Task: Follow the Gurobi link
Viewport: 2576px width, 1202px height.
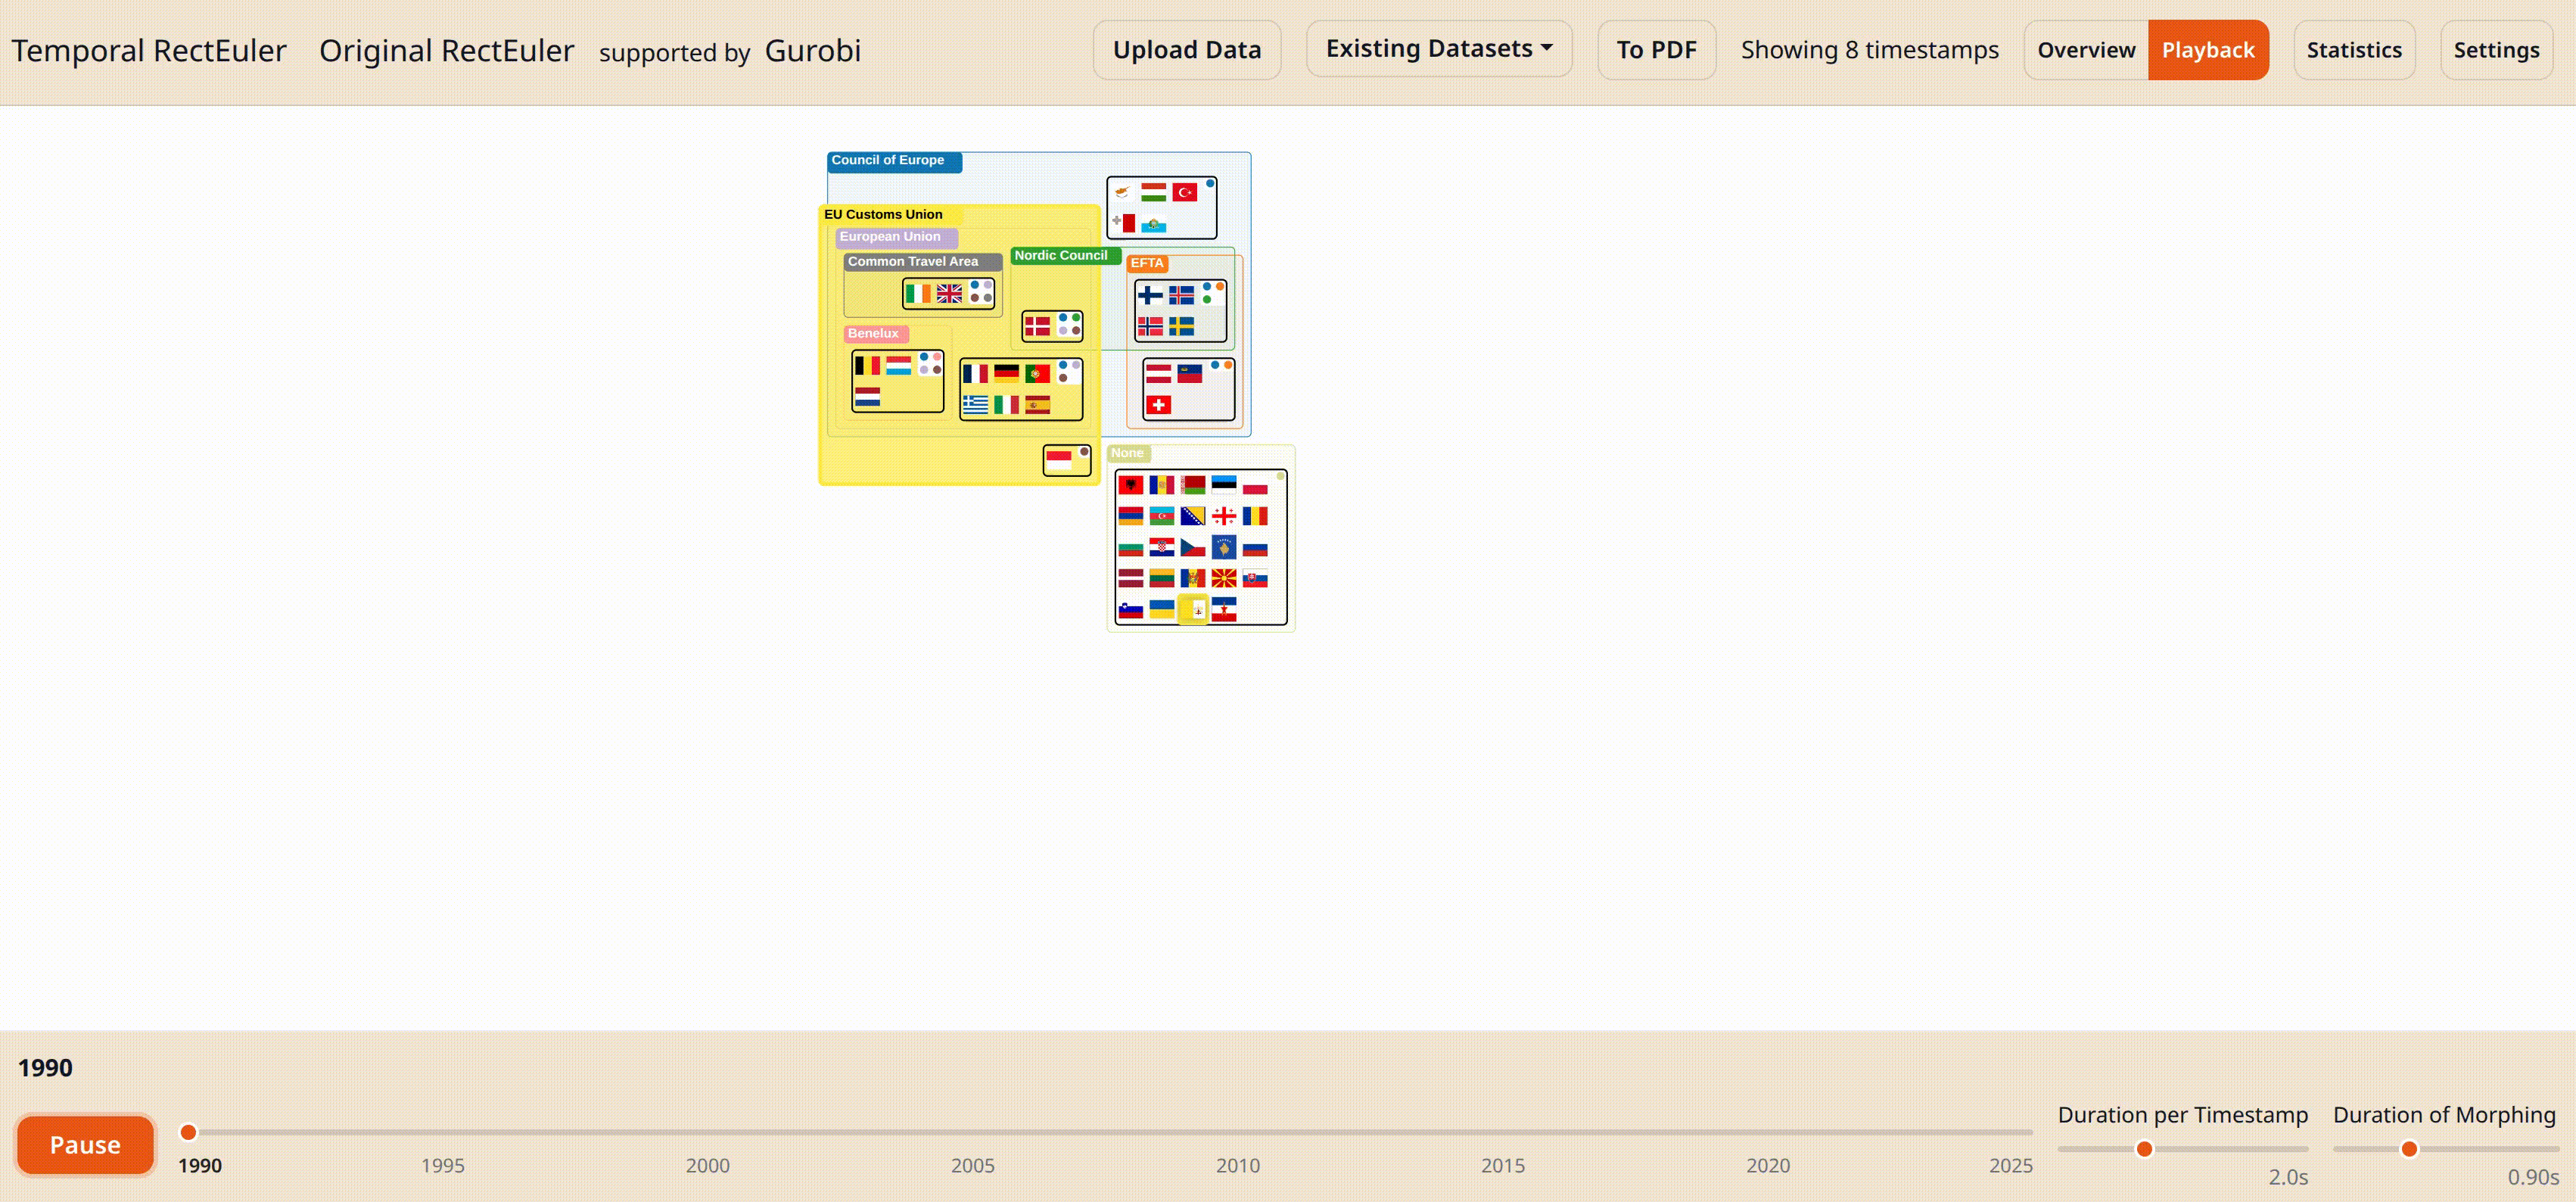Action: pyautogui.click(x=812, y=50)
